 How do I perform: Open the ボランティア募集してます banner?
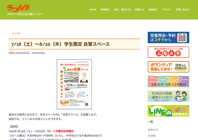pyautogui.click(x=169, y=67)
